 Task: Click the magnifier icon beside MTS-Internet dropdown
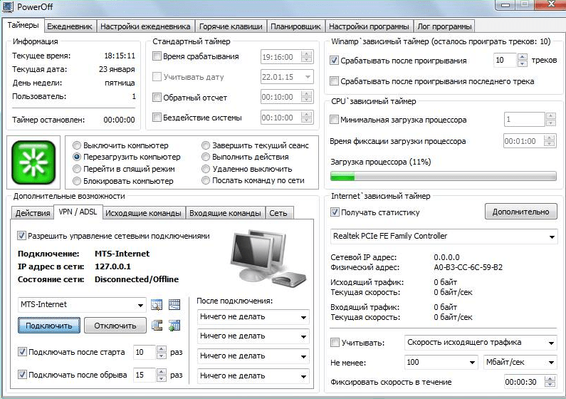(x=157, y=305)
